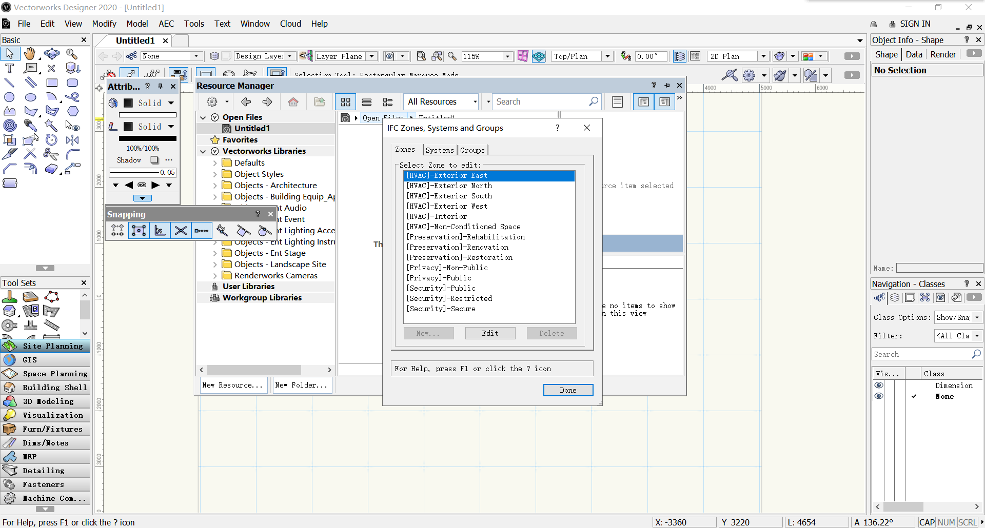This screenshot has width=985, height=528.
Task: Click the Edit button in IFC dialog
Action: (490, 333)
